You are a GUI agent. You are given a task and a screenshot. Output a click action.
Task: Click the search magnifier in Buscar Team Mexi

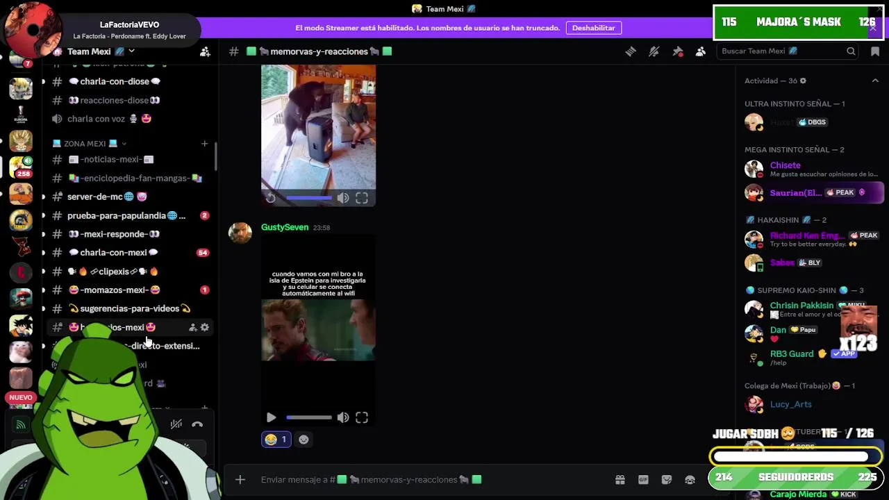tap(851, 51)
